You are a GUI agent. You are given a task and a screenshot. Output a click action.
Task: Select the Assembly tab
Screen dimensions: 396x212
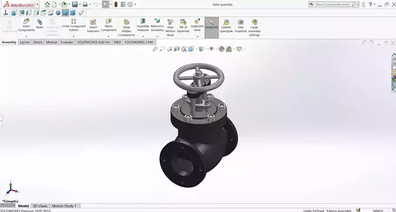[9, 42]
